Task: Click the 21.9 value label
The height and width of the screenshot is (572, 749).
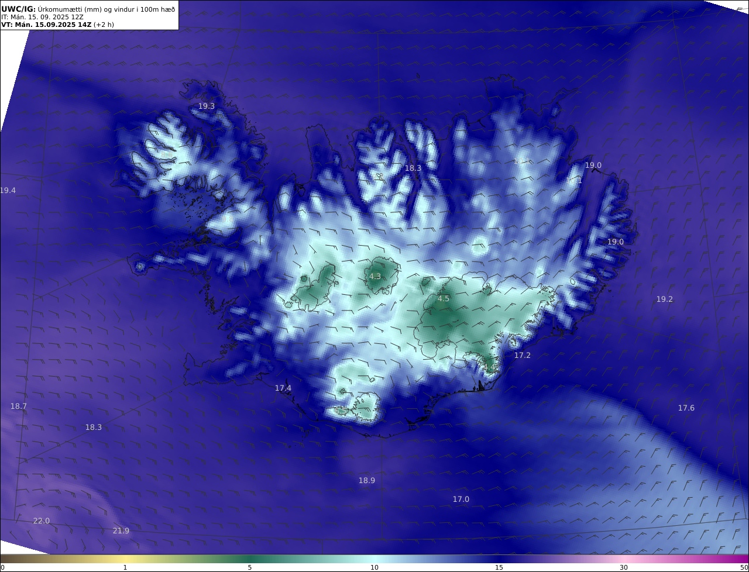Action: 121,530
